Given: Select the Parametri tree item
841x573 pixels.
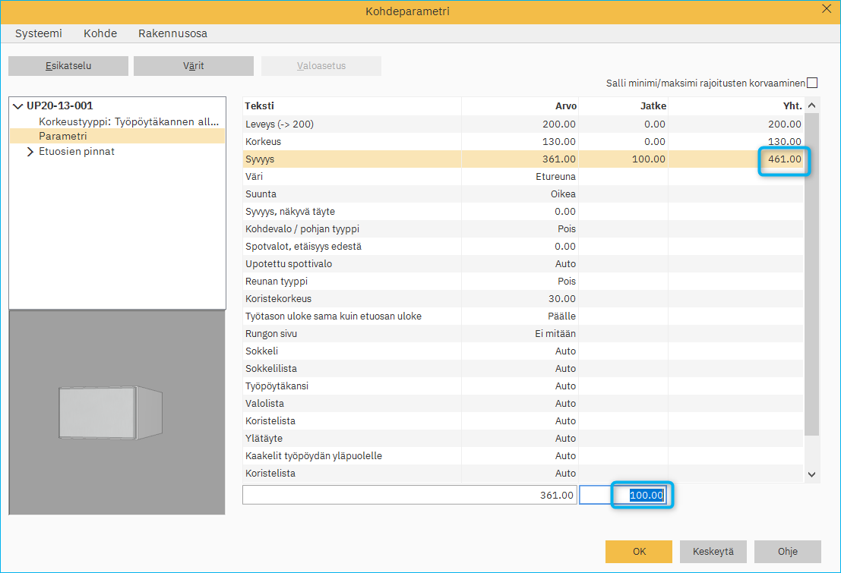Looking at the screenshot, I should (63, 136).
